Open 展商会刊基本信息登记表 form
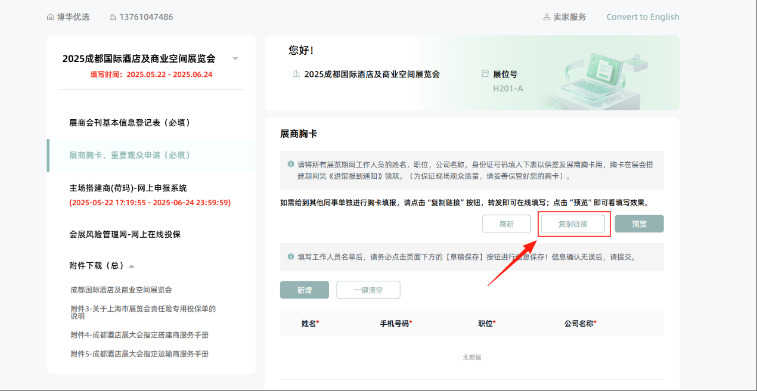This screenshot has height=391, width=757. click(129, 123)
